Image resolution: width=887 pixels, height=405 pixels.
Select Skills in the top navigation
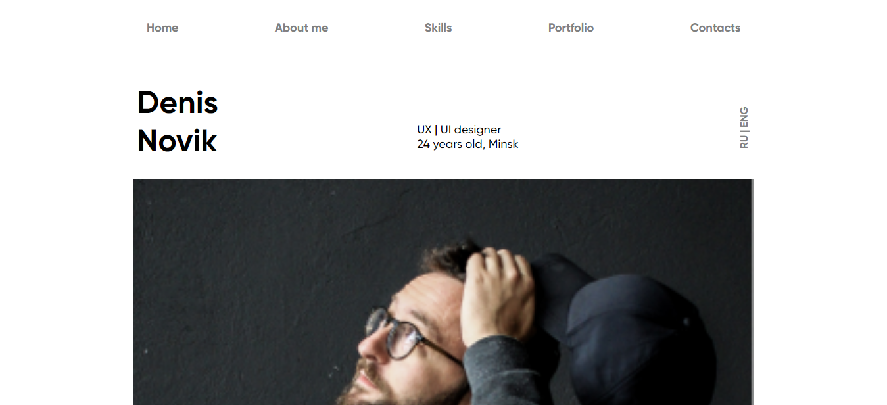(438, 28)
